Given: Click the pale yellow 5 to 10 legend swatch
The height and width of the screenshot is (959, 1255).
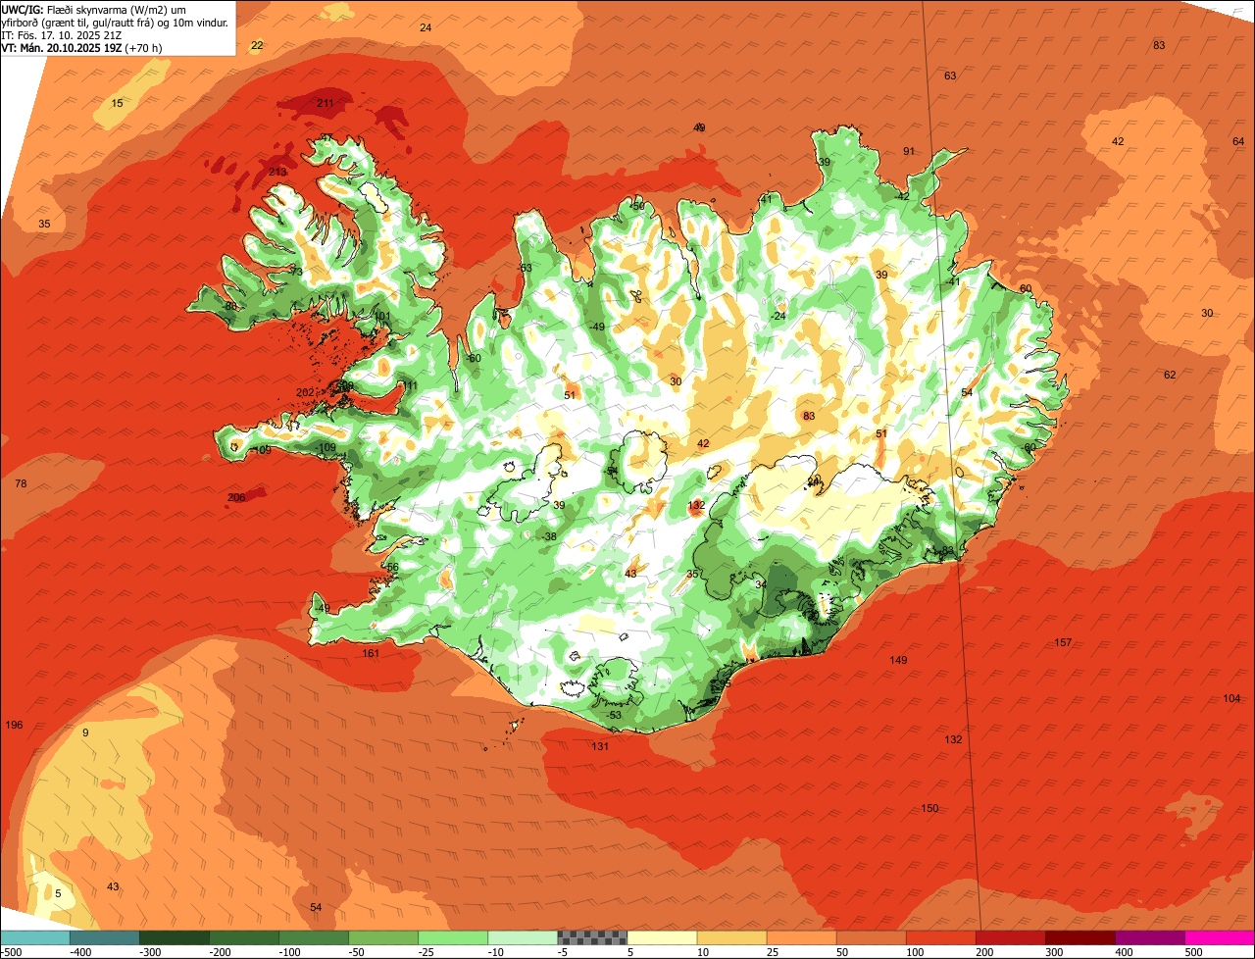Looking at the screenshot, I should pyautogui.click(x=663, y=937).
